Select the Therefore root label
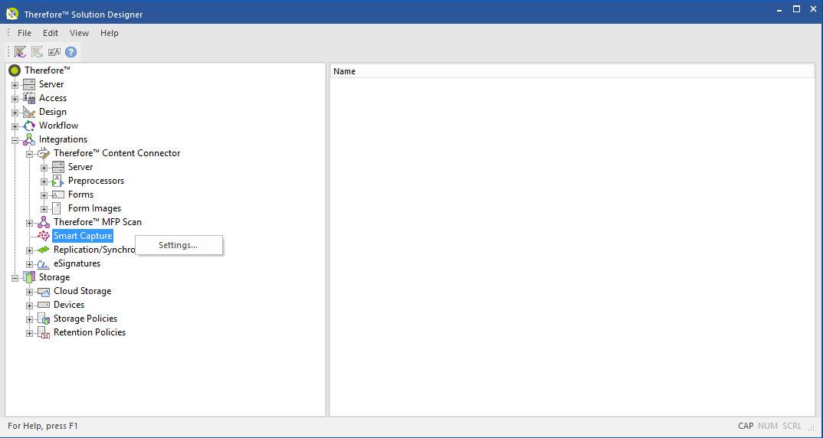823x438 pixels. [x=48, y=70]
